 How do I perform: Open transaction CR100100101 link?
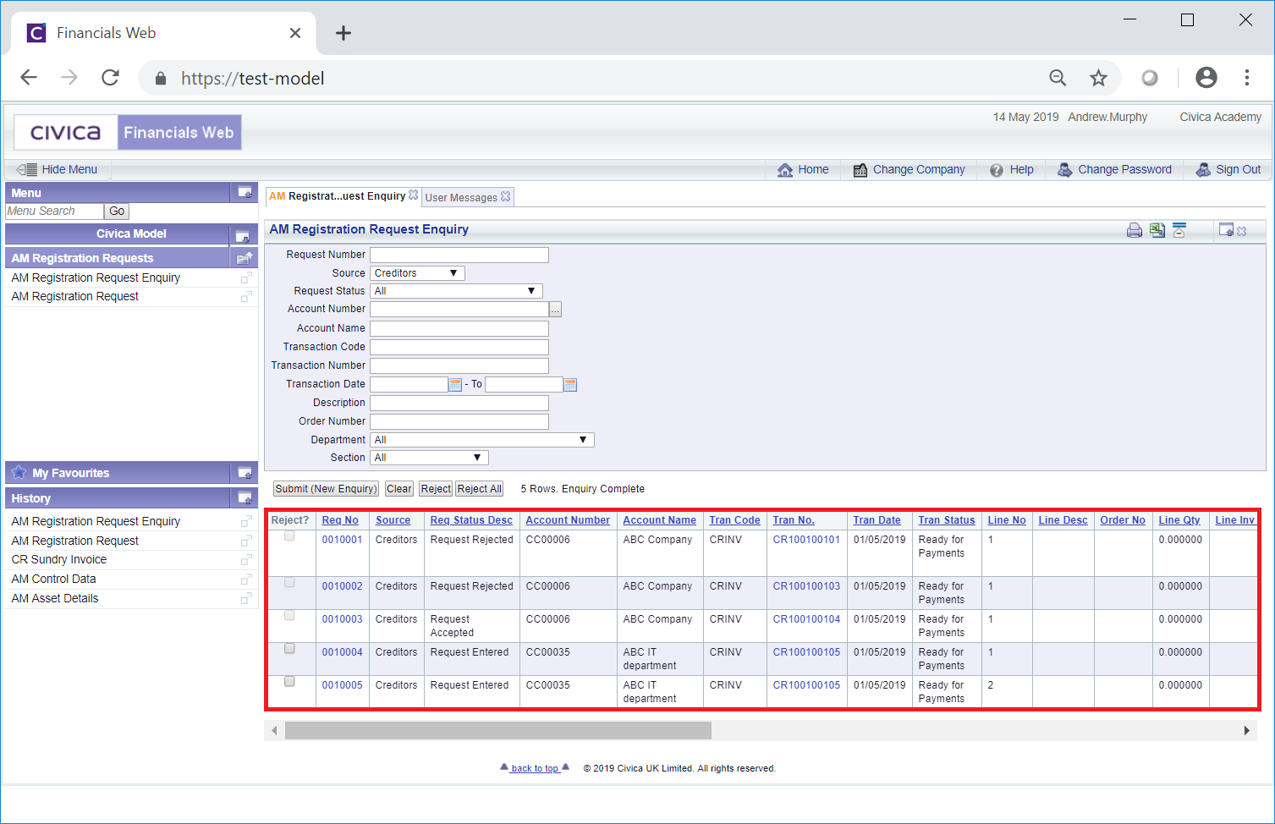point(806,540)
